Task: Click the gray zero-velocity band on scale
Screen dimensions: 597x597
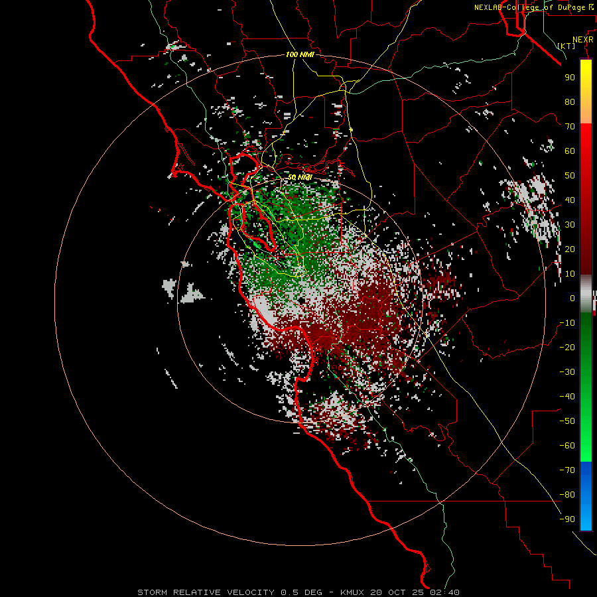Action: [x=586, y=294]
